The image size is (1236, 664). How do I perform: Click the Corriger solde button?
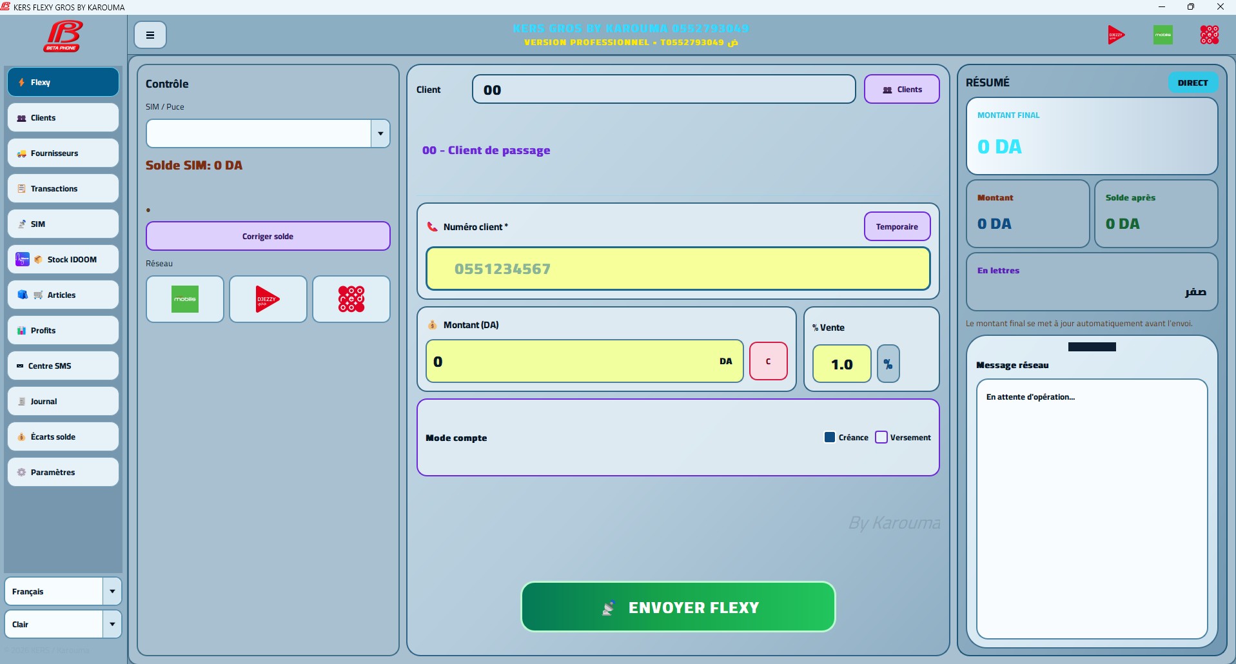[x=268, y=236]
